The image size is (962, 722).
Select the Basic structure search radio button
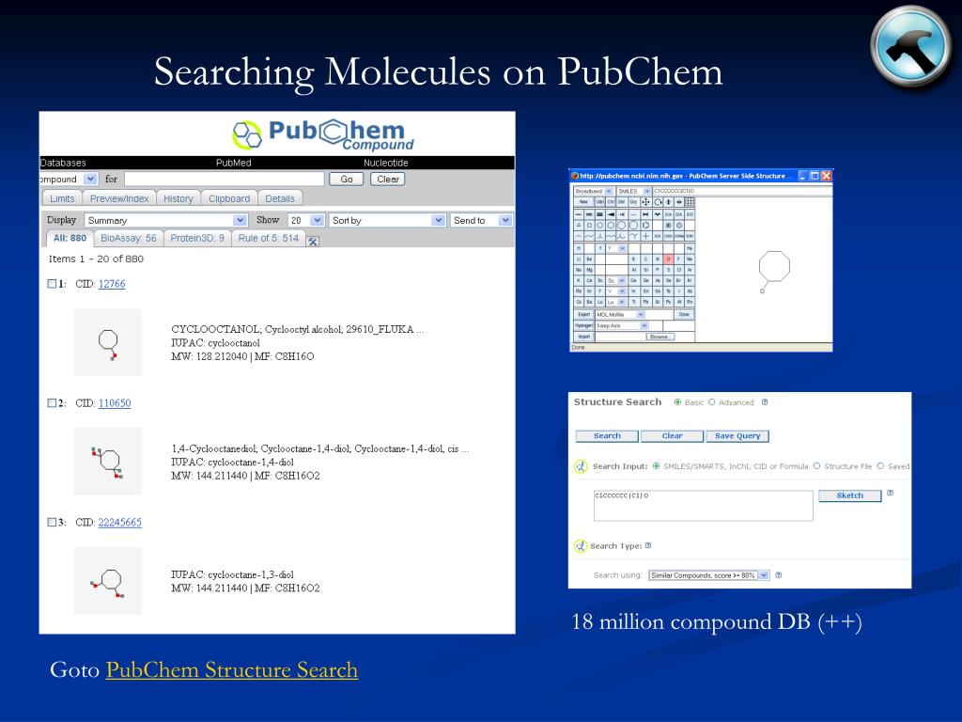click(678, 402)
